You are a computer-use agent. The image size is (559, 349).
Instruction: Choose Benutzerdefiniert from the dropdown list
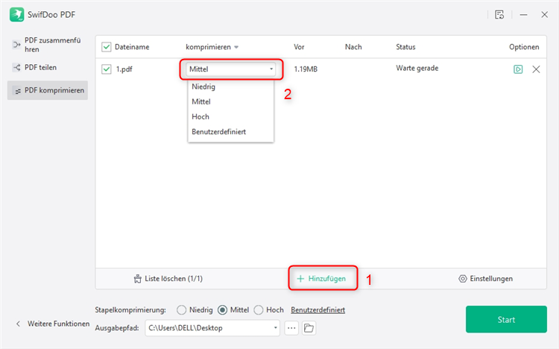pos(218,132)
